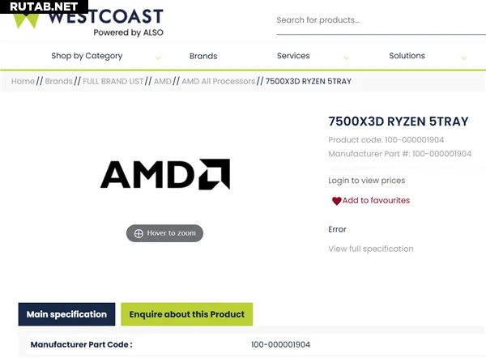Open the Services menu
This screenshot has height=358, width=486.
(x=293, y=56)
